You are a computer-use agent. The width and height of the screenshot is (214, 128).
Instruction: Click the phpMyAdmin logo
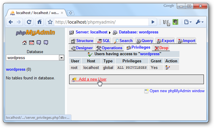click(x=35, y=33)
